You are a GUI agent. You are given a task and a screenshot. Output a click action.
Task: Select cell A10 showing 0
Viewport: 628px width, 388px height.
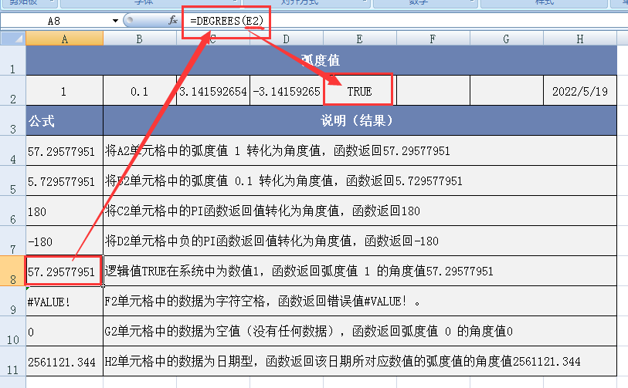[x=64, y=331]
